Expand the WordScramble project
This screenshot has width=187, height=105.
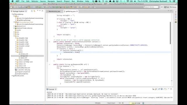coord(12,76)
